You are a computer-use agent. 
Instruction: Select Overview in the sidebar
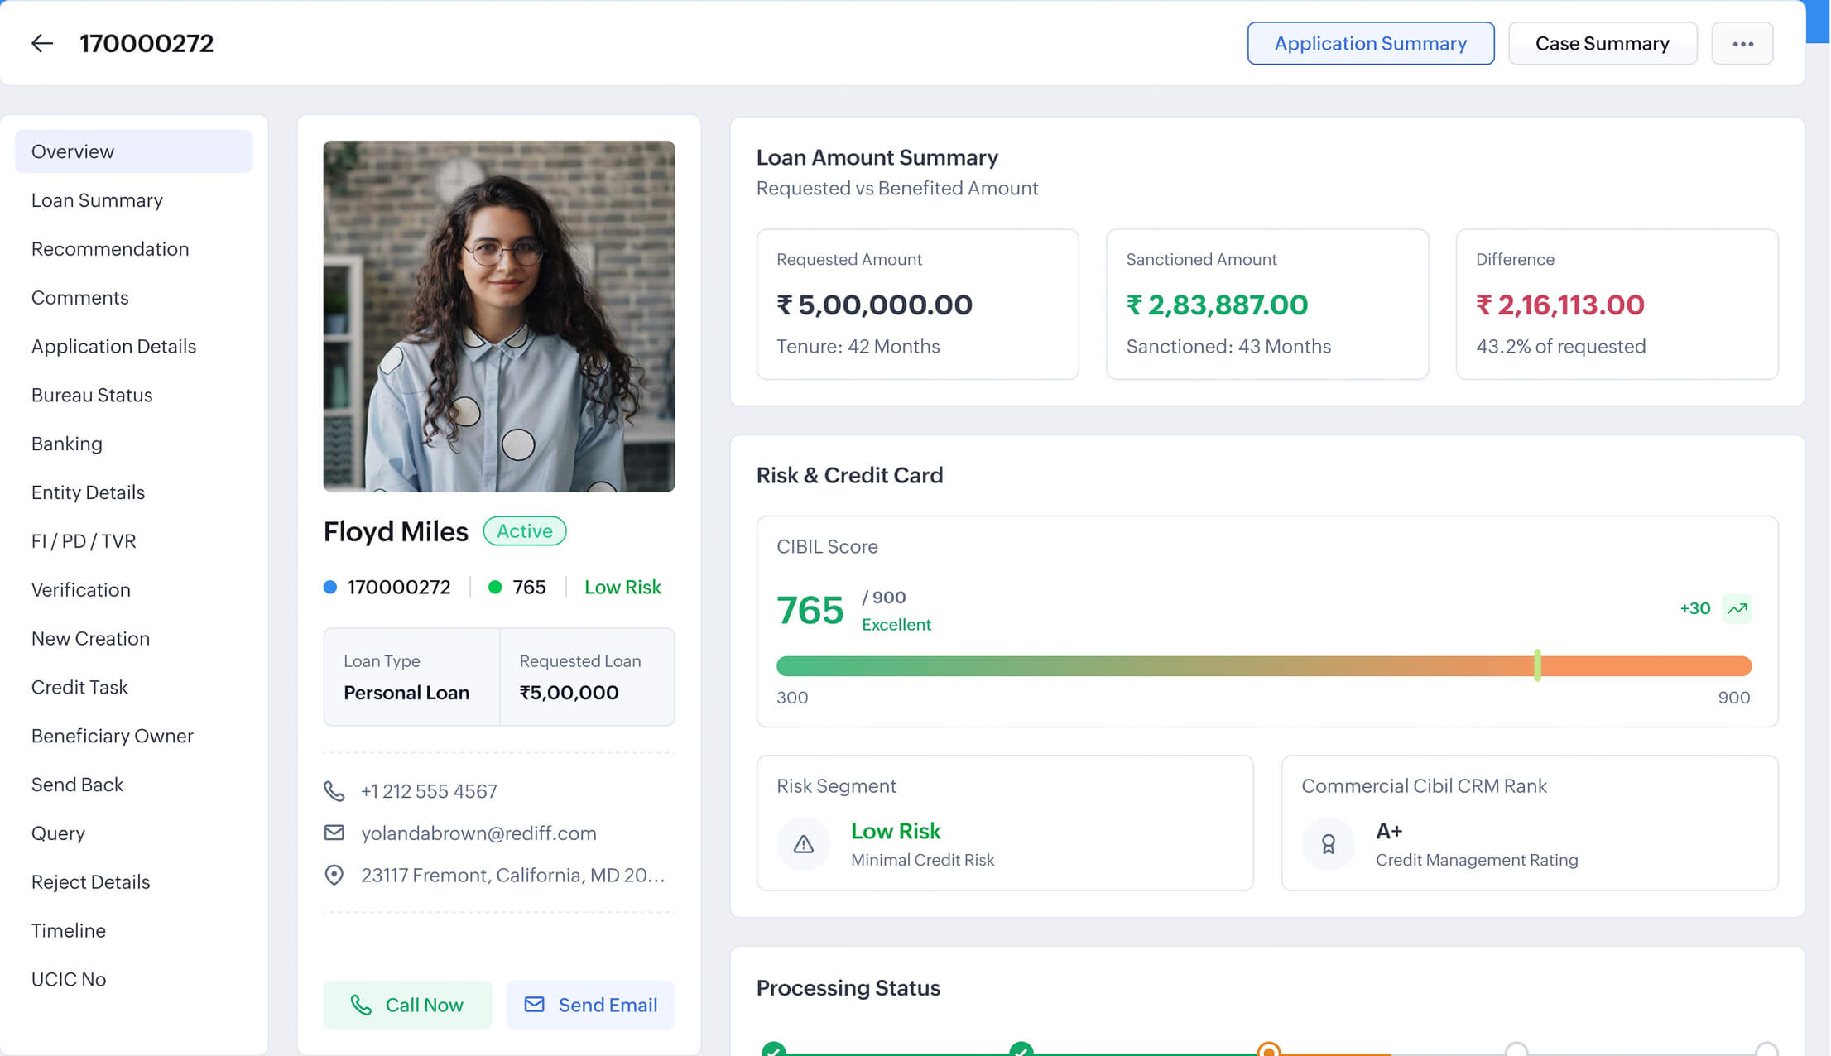click(134, 151)
